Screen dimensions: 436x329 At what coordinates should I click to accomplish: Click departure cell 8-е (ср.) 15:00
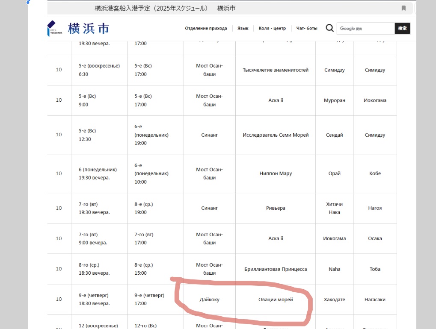coord(155,269)
